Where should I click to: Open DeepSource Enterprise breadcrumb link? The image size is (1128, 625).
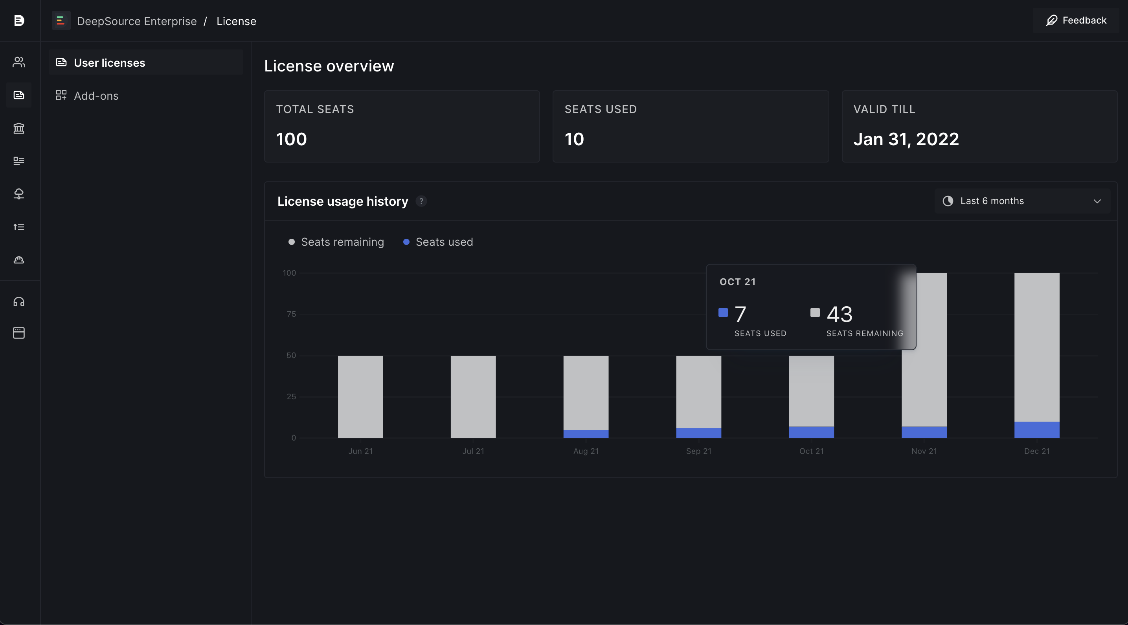pyautogui.click(x=137, y=20)
